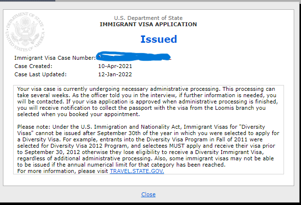The image size is (301, 205).
Task: Click the empty area beside the Close link
Action: coord(221,194)
